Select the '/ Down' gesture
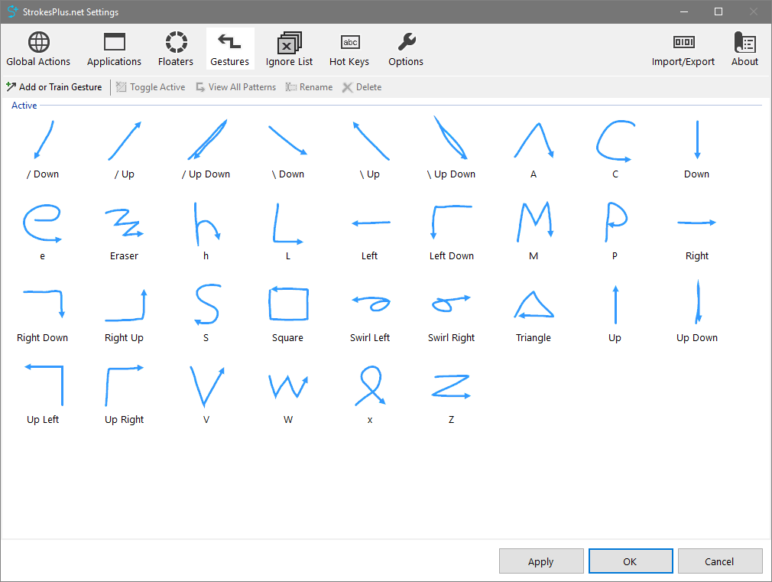 (x=43, y=149)
